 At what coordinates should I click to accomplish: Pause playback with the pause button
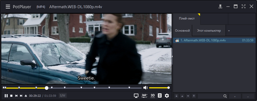pyautogui.click(x=6, y=96)
